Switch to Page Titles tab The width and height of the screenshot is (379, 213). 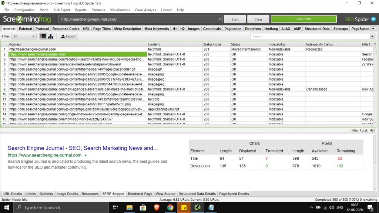[102, 28]
